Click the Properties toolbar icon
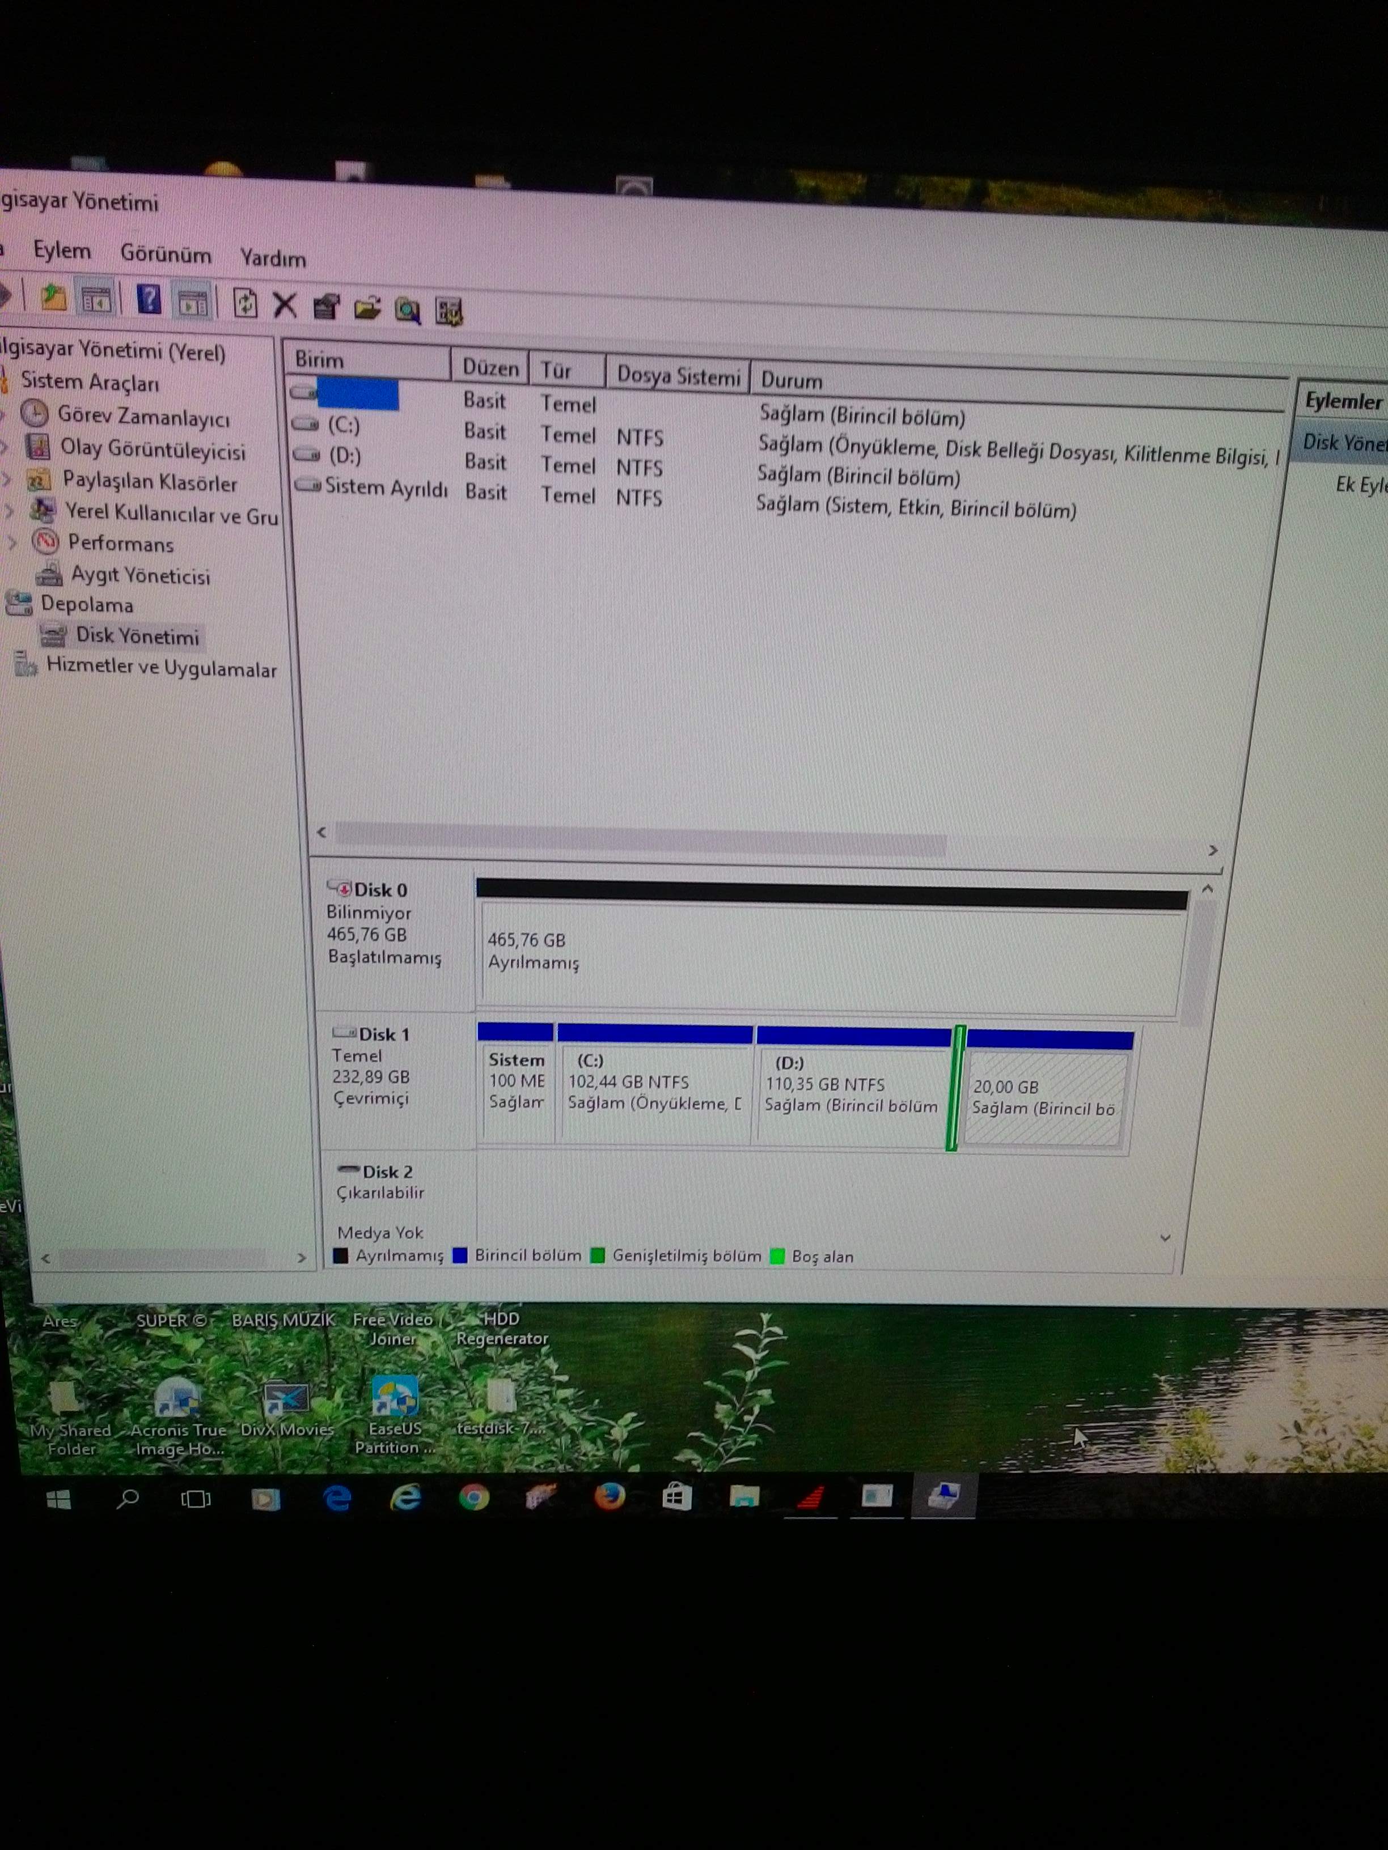1388x1850 pixels. 326,307
